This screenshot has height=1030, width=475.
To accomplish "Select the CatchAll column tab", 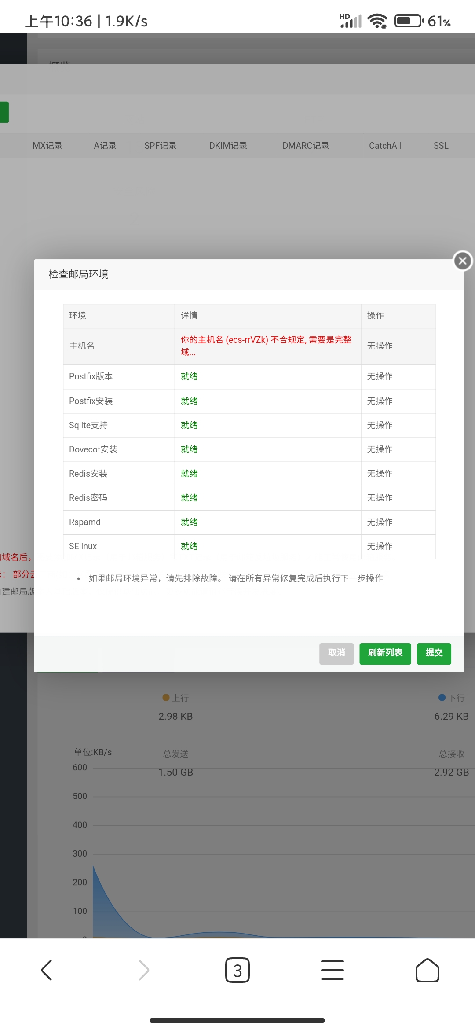I will (x=385, y=146).
